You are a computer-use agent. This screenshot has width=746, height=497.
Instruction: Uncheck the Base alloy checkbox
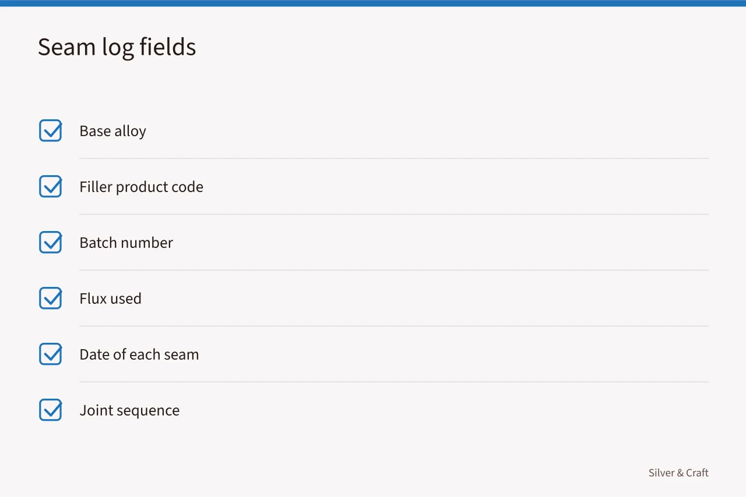[x=50, y=130]
